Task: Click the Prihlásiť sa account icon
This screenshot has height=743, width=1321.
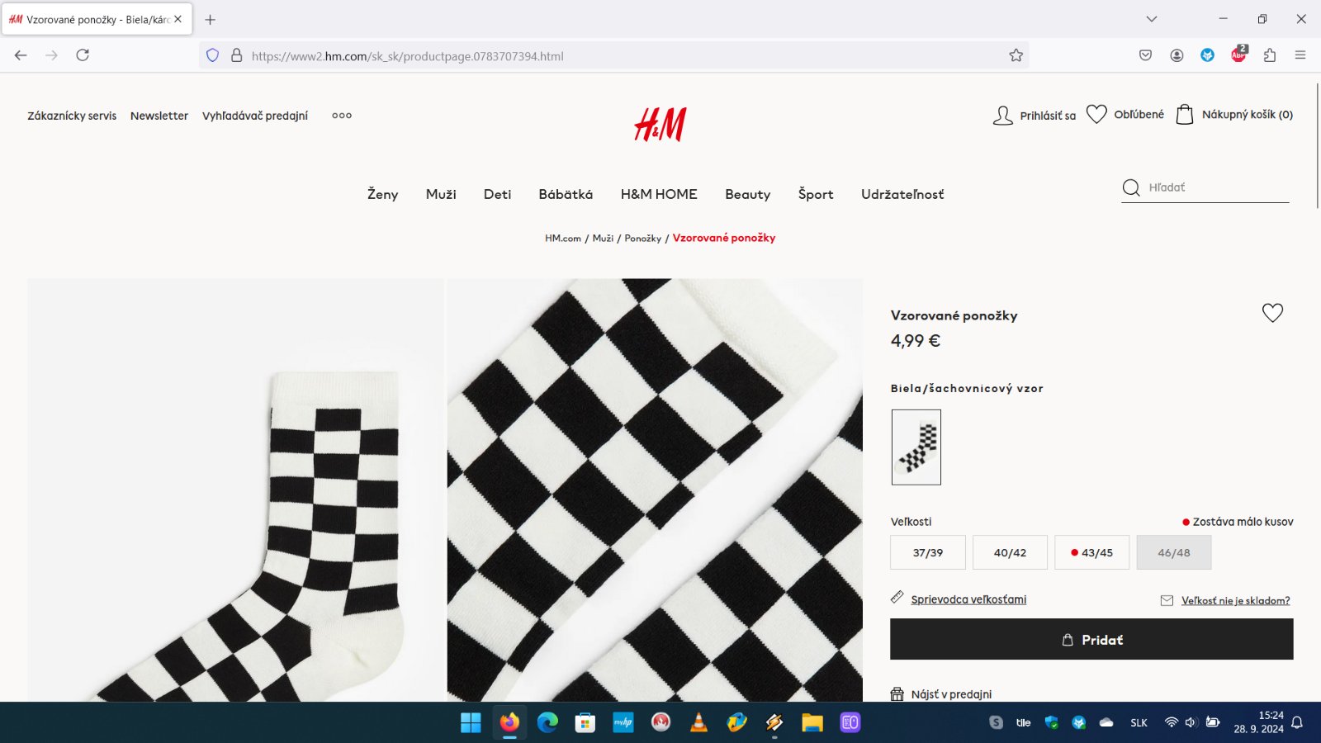Action: click(1003, 116)
